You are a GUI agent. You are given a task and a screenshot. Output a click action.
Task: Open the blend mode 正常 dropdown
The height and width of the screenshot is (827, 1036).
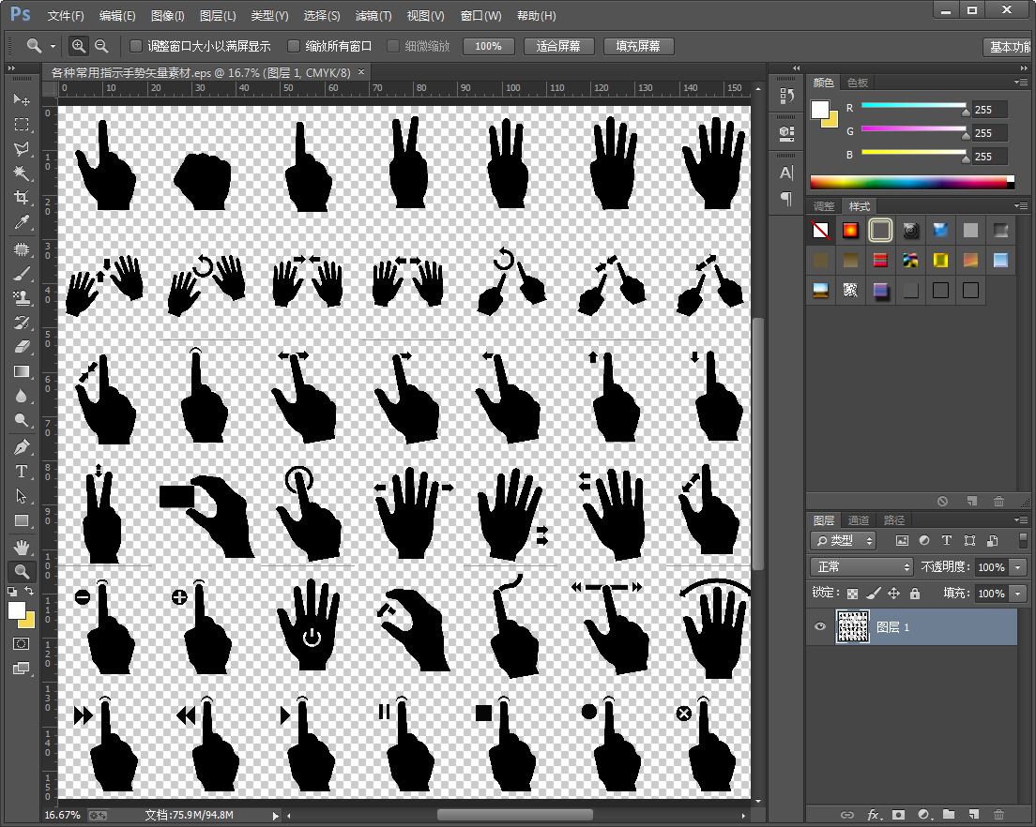[861, 567]
